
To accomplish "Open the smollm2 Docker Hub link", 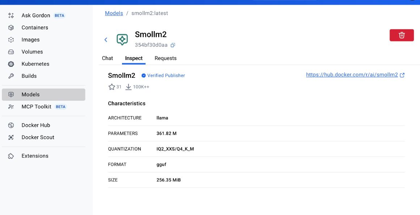I will click(x=350, y=75).
